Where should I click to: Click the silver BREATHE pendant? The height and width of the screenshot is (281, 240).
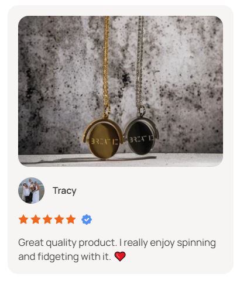click(141, 136)
